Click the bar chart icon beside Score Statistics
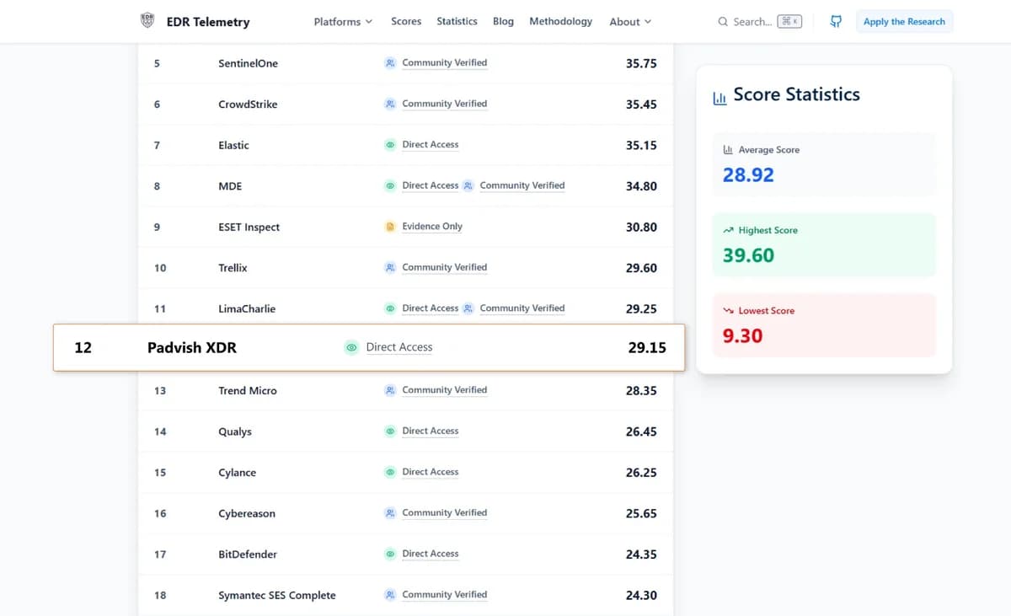 click(x=719, y=98)
